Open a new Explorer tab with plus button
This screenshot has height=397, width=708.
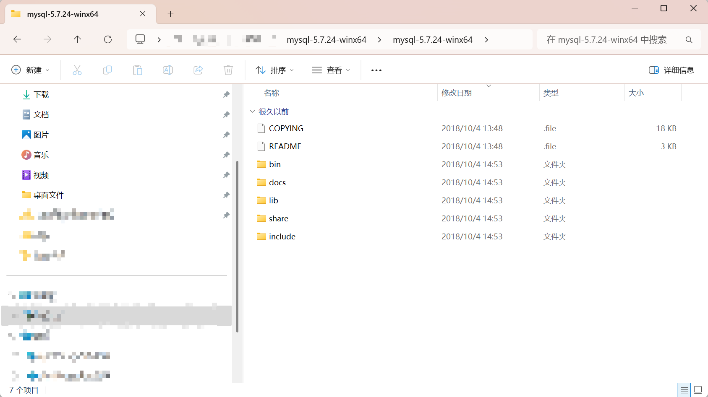click(170, 14)
